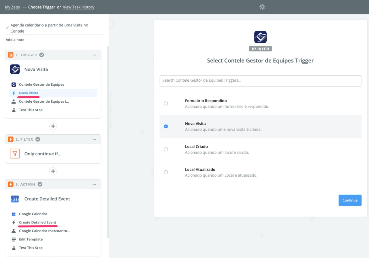
Task: Select Local Atualizado radio button
Action: (166, 172)
